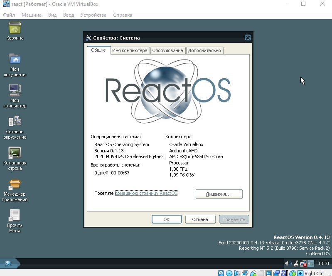Click the VirtualBox audio status icon
This screenshot has width=332, height=276.
237,273
